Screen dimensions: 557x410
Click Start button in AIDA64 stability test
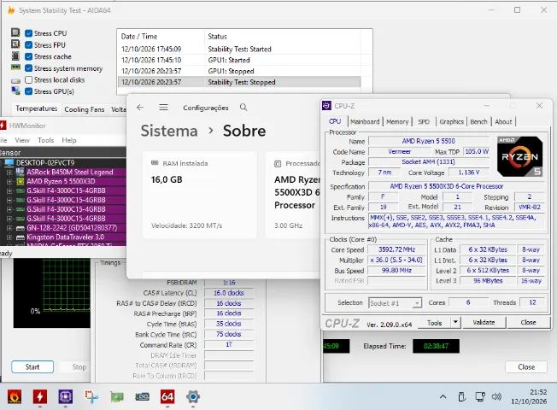[32, 366]
